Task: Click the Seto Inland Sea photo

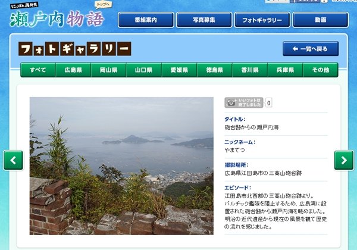Action: click(121, 166)
